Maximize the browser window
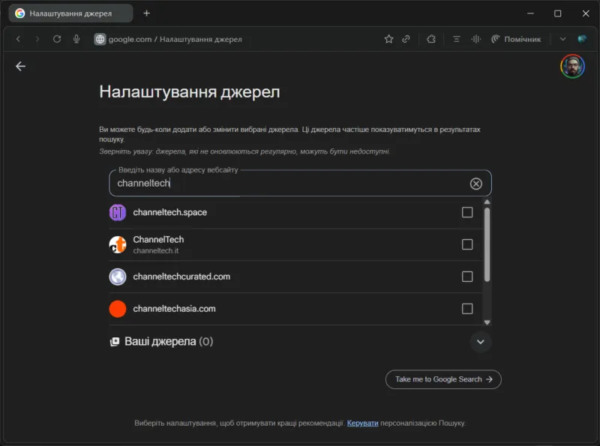The image size is (600, 446). coord(558,13)
